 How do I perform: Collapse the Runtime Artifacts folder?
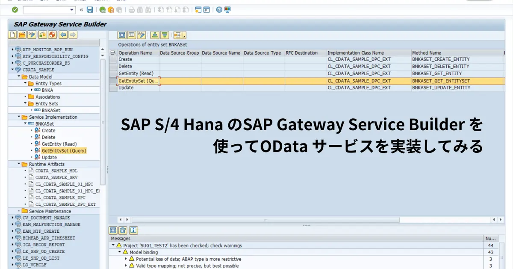click(x=19, y=164)
